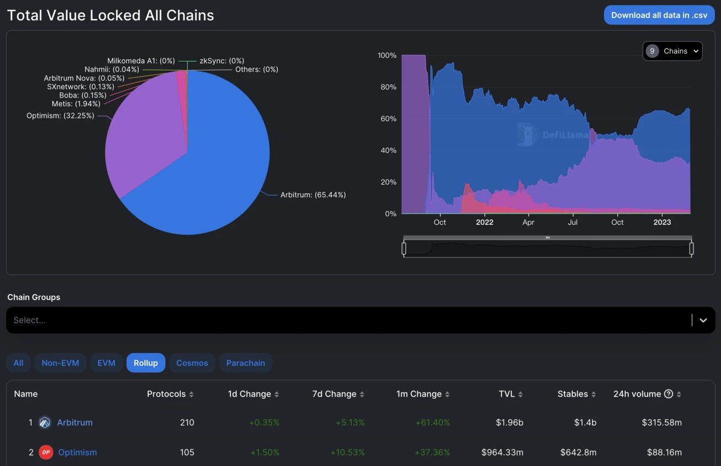Open the Optimism chain link

click(77, 452)
